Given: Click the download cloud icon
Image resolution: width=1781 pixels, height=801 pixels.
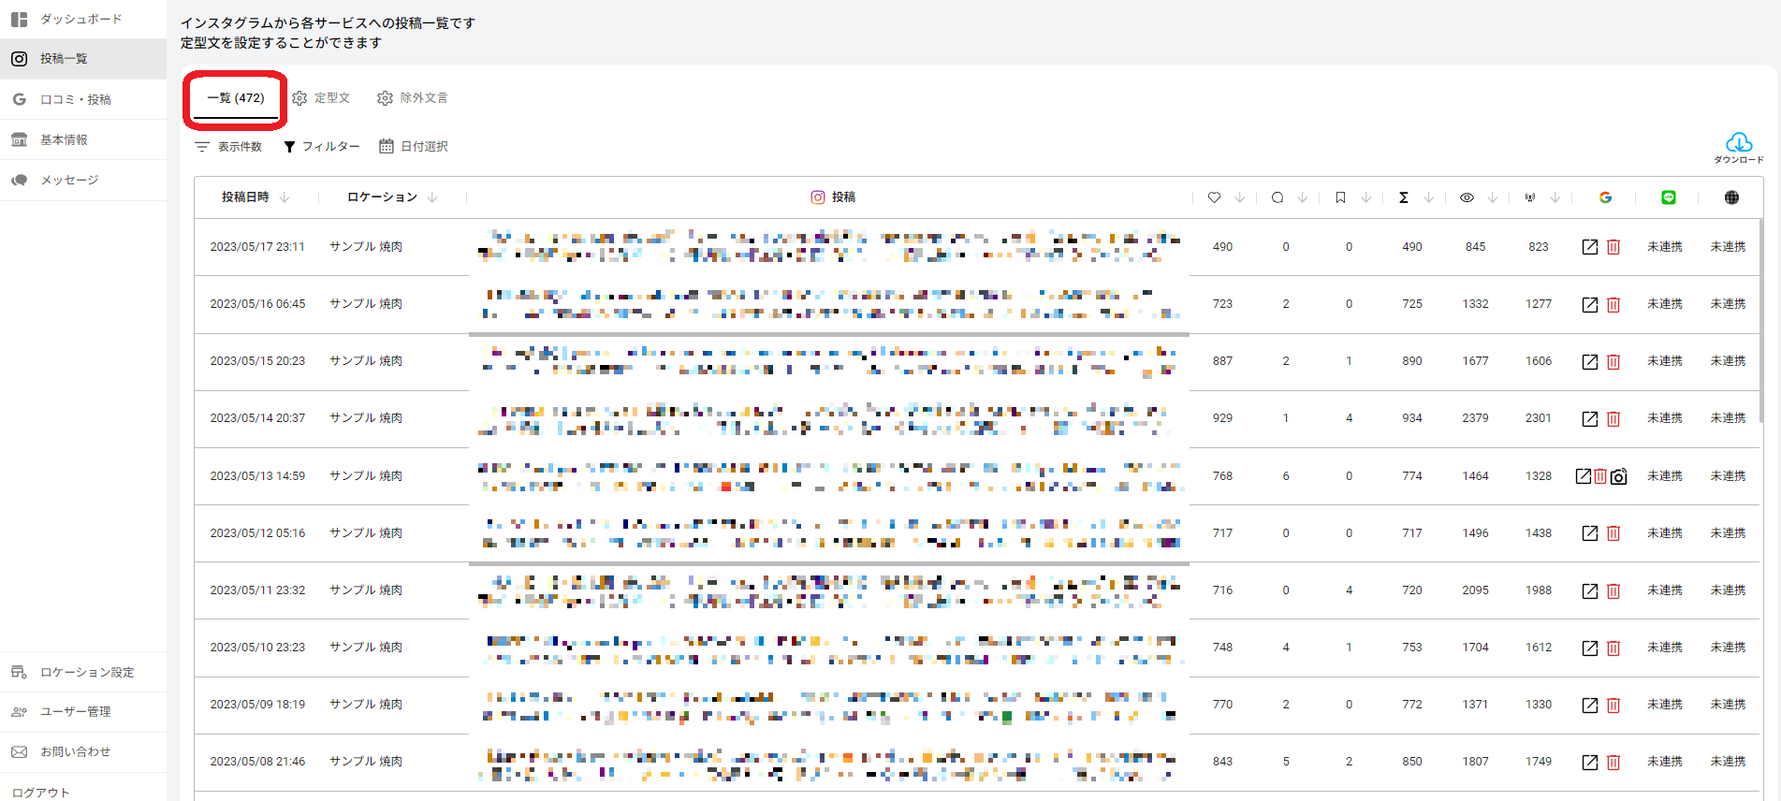Looking at the screenshot, I should pos(1738,143).
